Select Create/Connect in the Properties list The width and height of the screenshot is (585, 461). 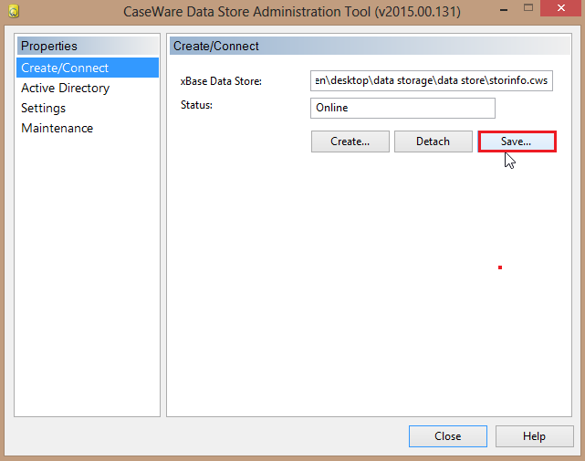tap(65, 68)
